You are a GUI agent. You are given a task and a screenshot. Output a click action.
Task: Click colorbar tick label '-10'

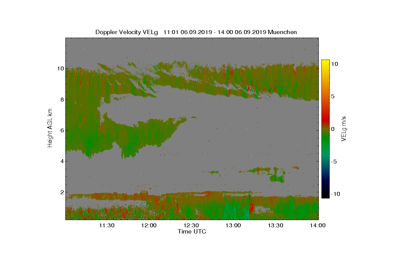[x=335, y=194]
